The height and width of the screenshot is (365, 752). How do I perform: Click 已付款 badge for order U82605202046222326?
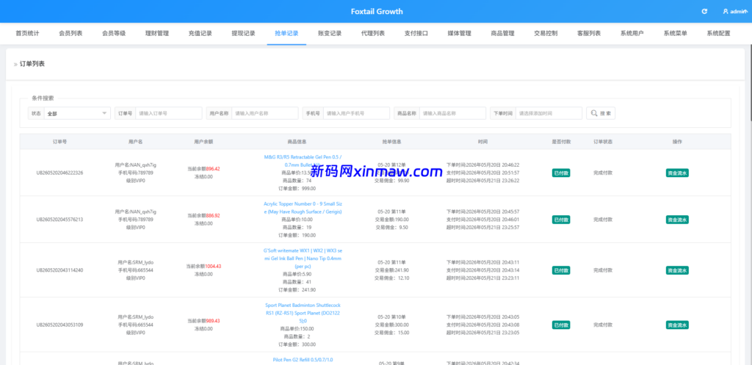[560, 173]
